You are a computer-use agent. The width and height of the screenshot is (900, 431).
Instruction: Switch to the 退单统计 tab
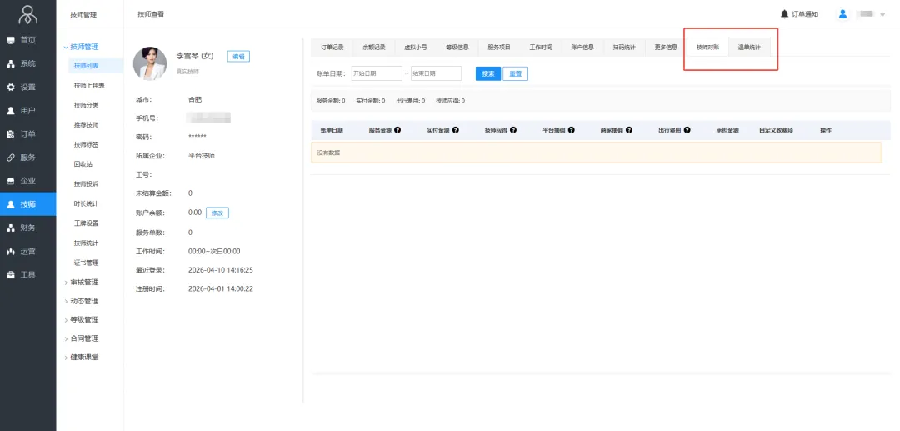click(749, 48)
